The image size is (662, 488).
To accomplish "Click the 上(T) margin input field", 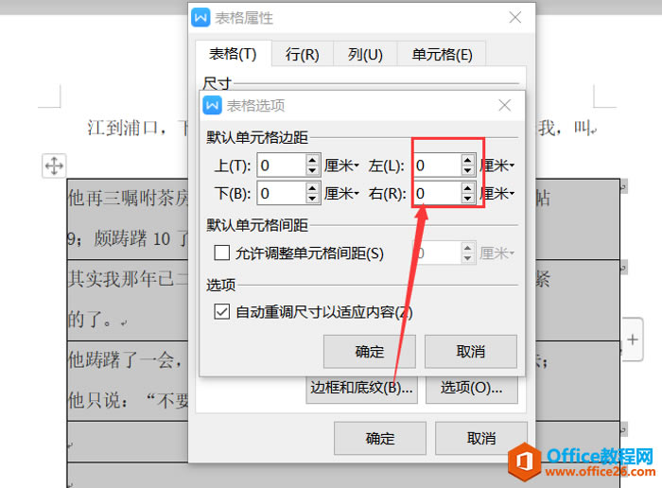I will (x=282, y=166).
